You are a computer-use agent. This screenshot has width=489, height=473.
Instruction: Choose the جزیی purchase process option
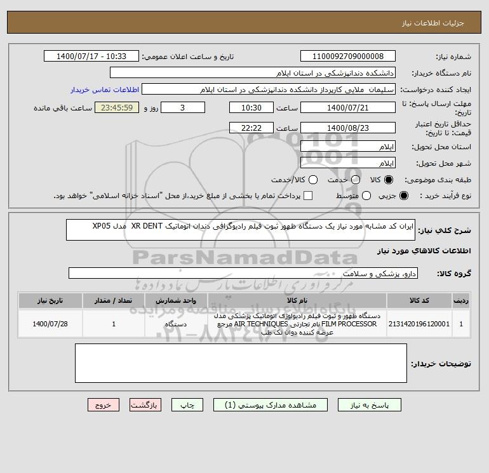403,196
